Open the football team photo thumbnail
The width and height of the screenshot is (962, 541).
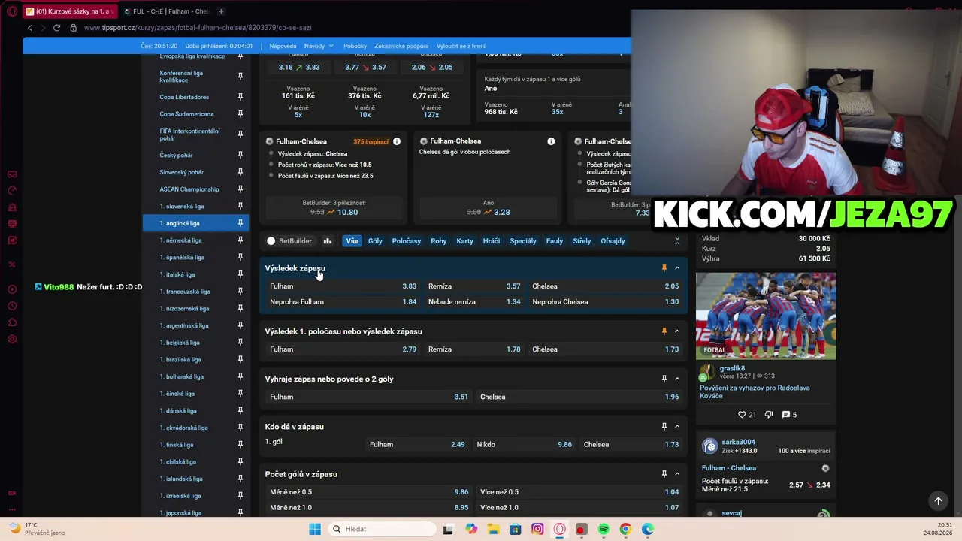pyautogui.click(x=766, y=315)
